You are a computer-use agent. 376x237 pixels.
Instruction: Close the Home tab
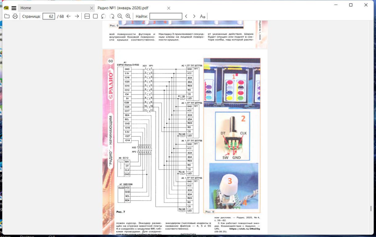(x=91, y=8)
